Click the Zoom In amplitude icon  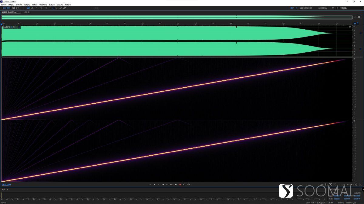pos(322,184)
